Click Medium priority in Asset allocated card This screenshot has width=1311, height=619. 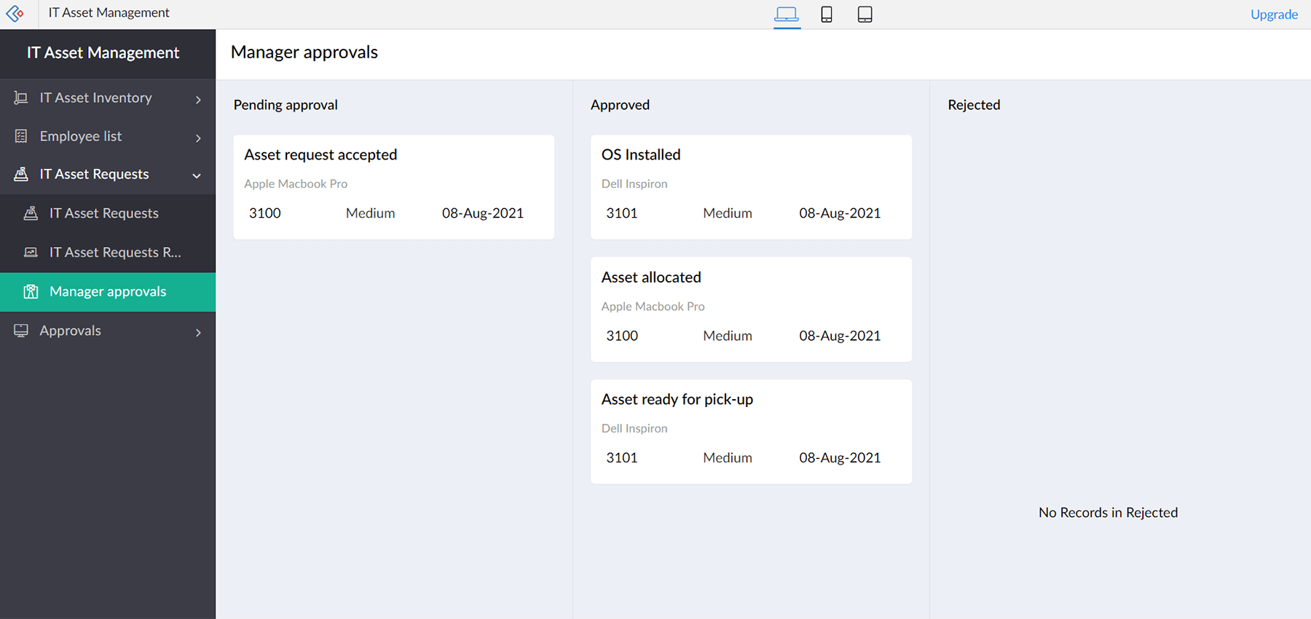pyautogui.click(x=728, y=336)
